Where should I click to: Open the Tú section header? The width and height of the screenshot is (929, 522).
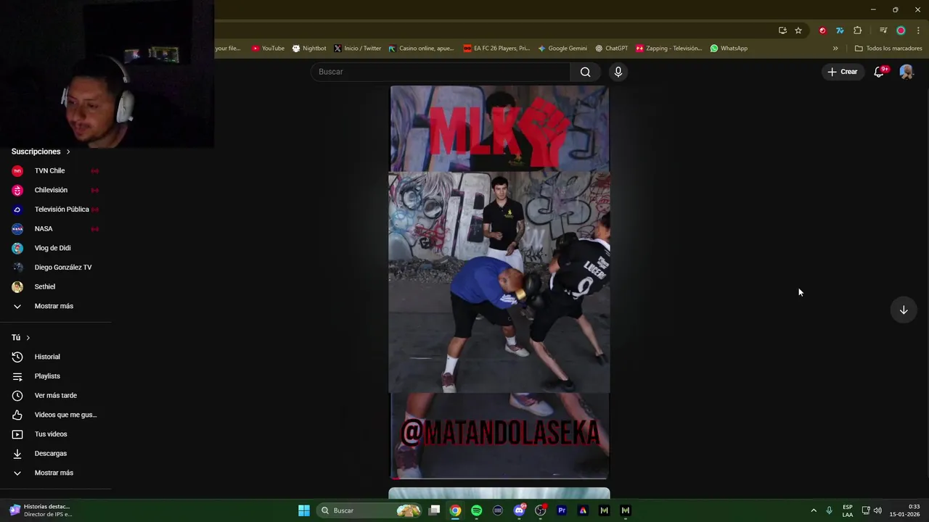click(x=21, y=338)
